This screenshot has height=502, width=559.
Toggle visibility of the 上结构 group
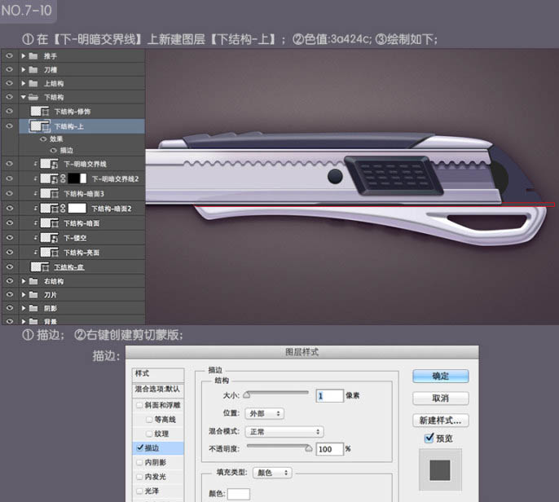pos(10,83)
